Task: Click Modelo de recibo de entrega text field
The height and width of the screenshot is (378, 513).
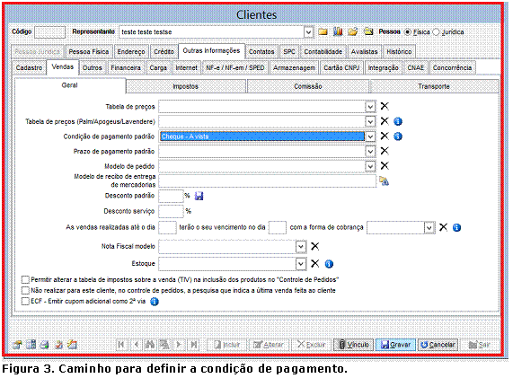Action: (x=268, y=180)
